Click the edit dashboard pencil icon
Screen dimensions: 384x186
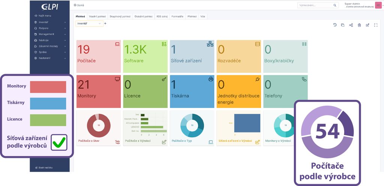pyautogui.click(x=367, y=25)
